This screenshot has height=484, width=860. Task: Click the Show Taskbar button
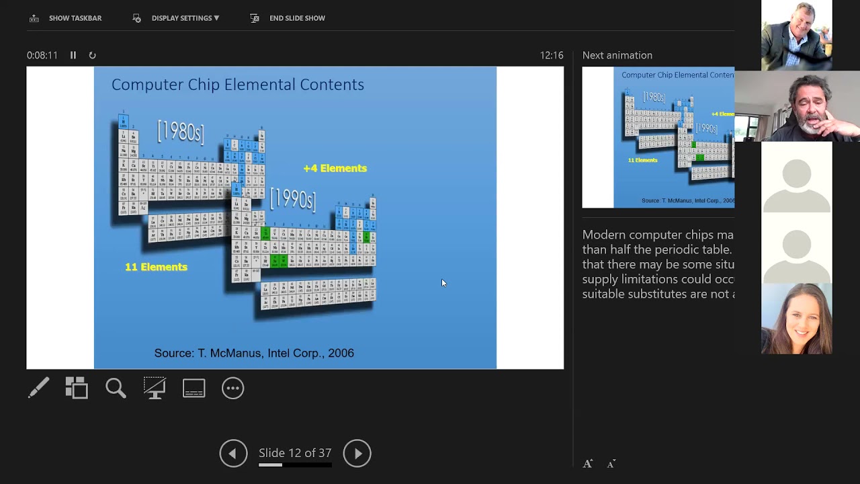coord(65,18)
